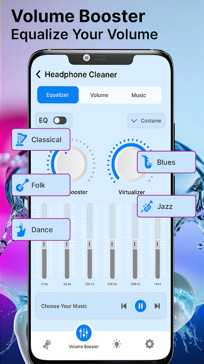This screenshot has width=204, height=364.
Task: Open the megaphone icon in bottom navigation
Action: point(47,344)
